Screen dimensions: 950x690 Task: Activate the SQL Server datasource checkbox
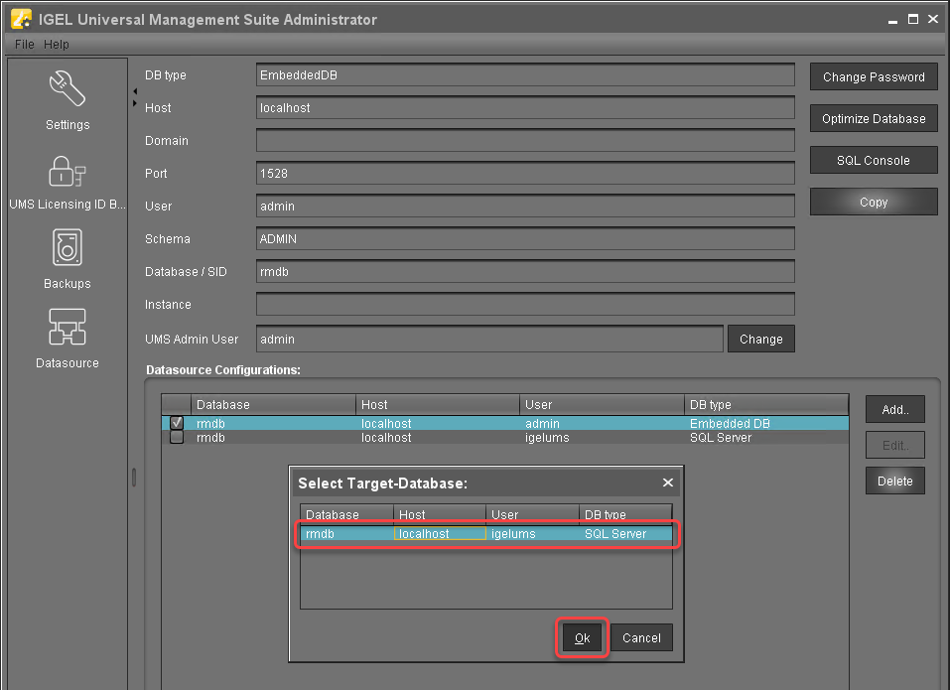[x=176, y=437]
